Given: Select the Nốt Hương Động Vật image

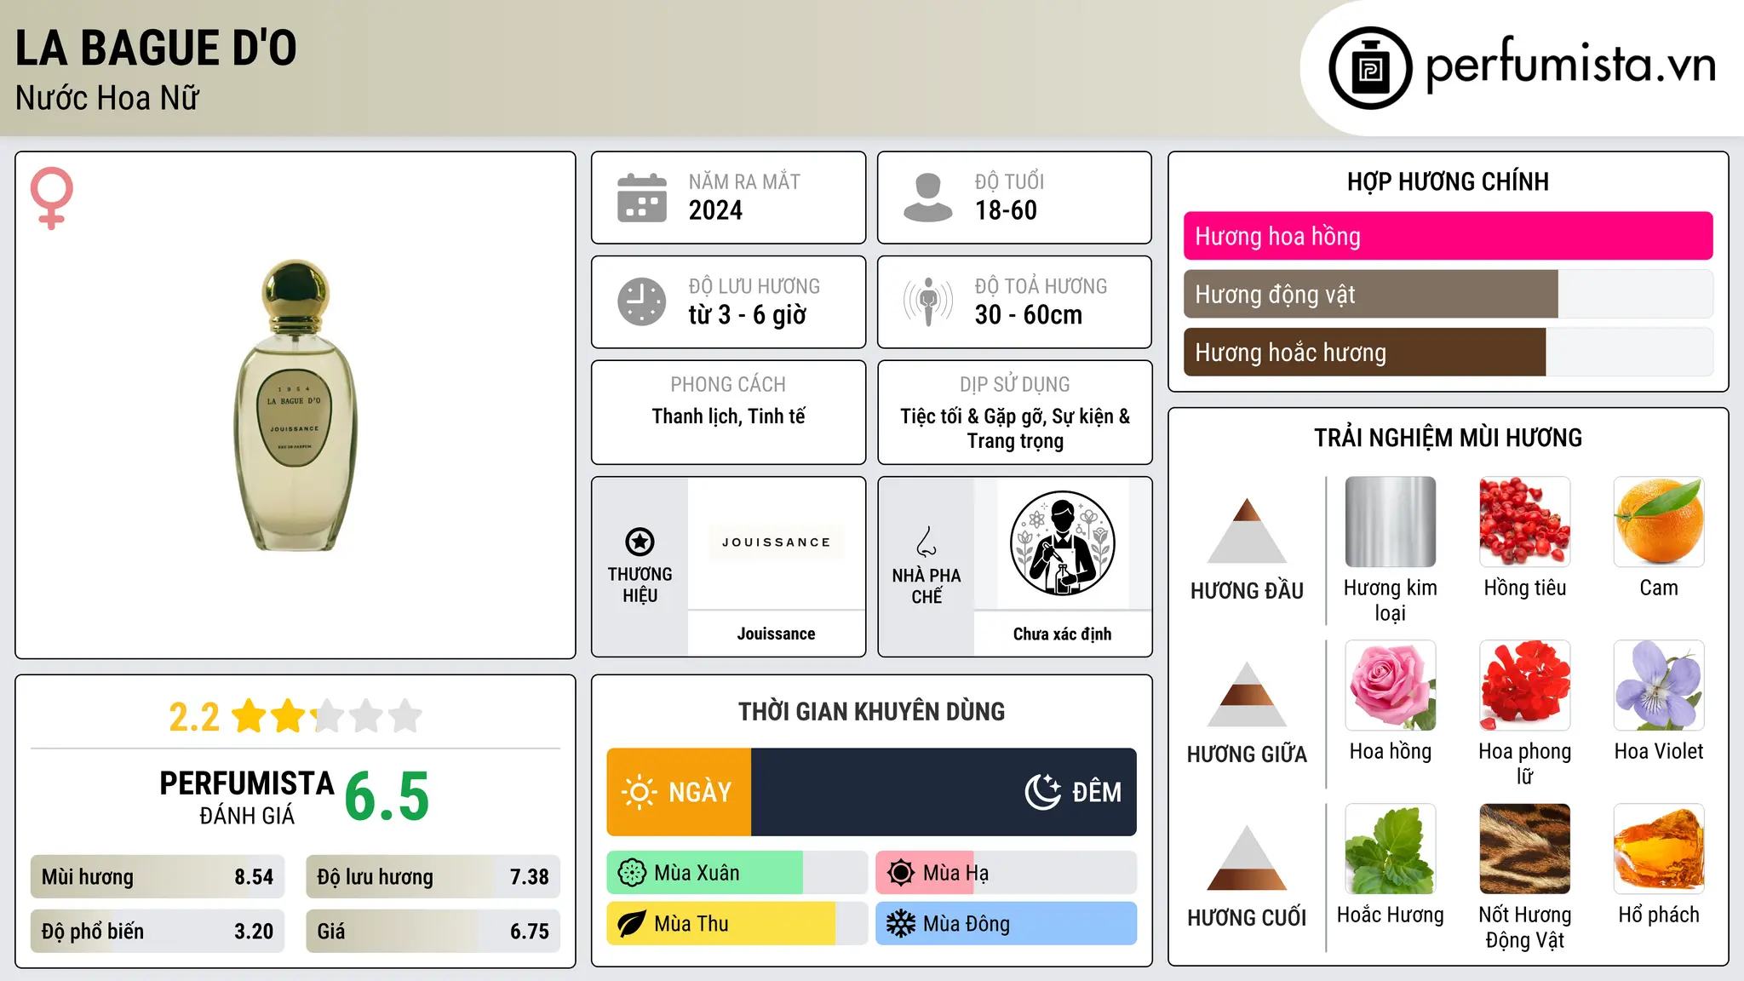Looking at the screenshot, I should tap(1525, 849).
